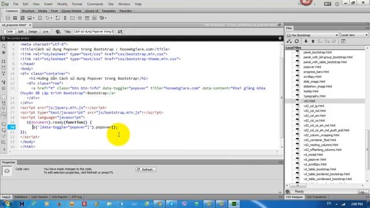The image size is (370, 208).
Task: Click the Put Files up-arrow icon
Action: pos(313,42)
